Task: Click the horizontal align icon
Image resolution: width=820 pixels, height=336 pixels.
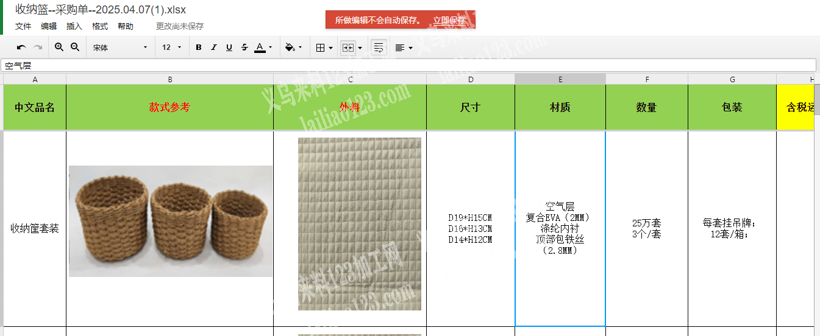Action: click(x=400, y=47)
